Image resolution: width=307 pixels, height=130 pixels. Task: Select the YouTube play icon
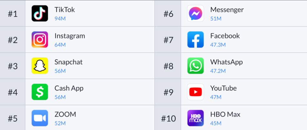pyautogui.click(x=196, y=92)
